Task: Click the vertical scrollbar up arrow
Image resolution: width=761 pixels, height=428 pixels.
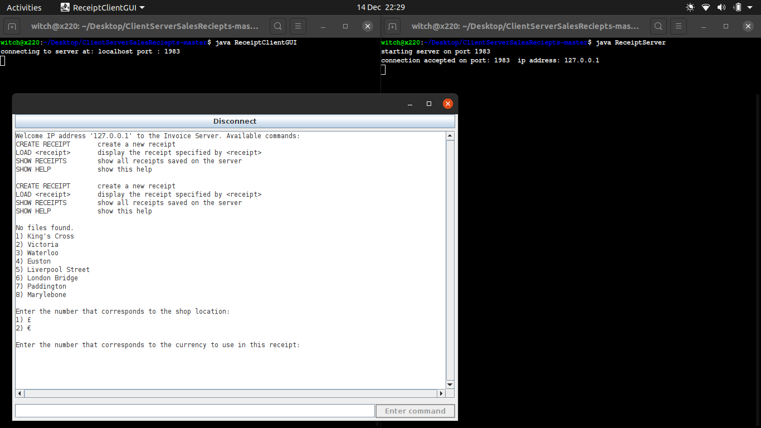Action: pos(450,136)
